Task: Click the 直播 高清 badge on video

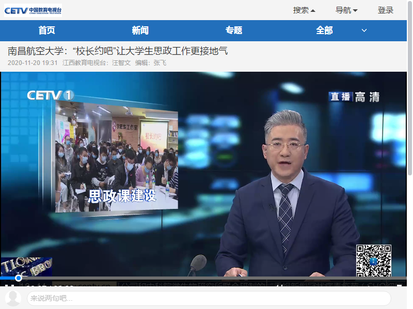Action: [354, 96]
